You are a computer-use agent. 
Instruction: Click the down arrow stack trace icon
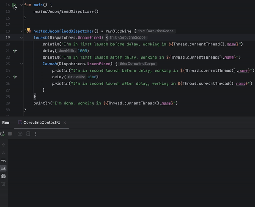(3, 153)
